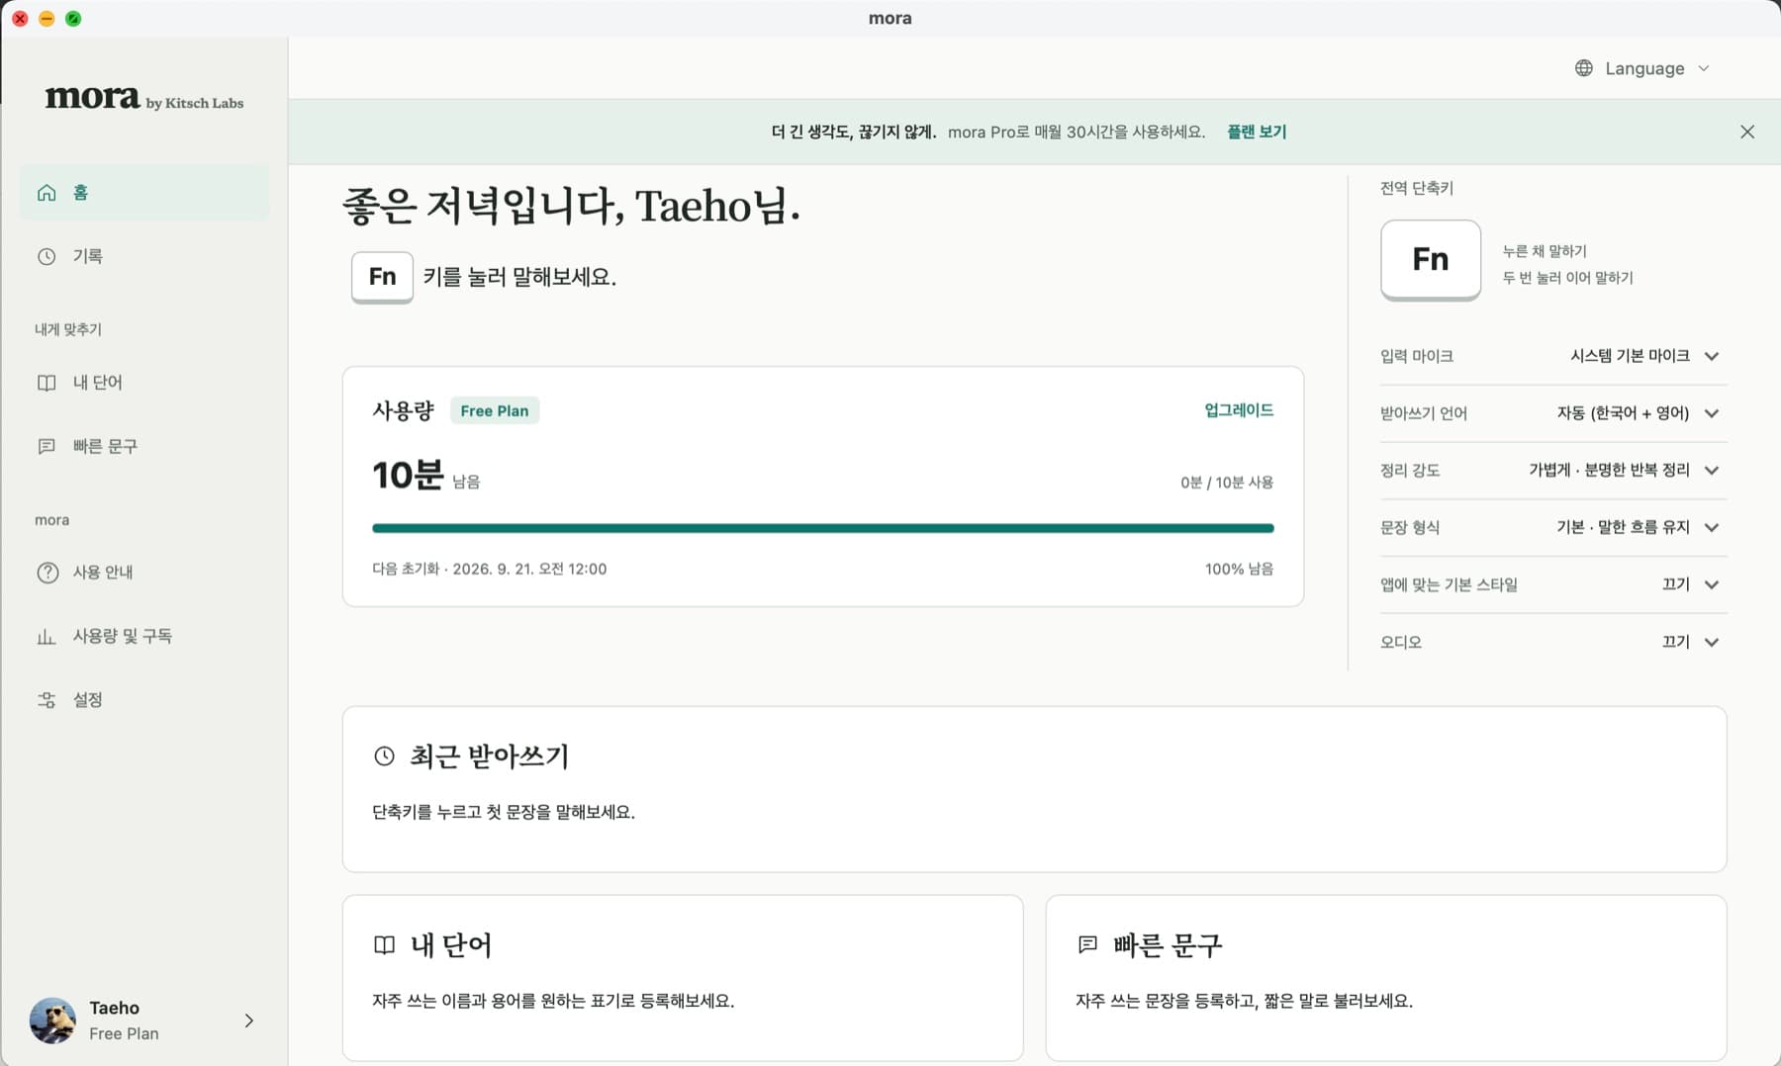
Task: Open 기록 in the sidebar
Action: coord(144,256)
